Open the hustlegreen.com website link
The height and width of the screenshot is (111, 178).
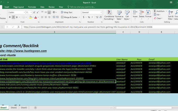[23, 51]
